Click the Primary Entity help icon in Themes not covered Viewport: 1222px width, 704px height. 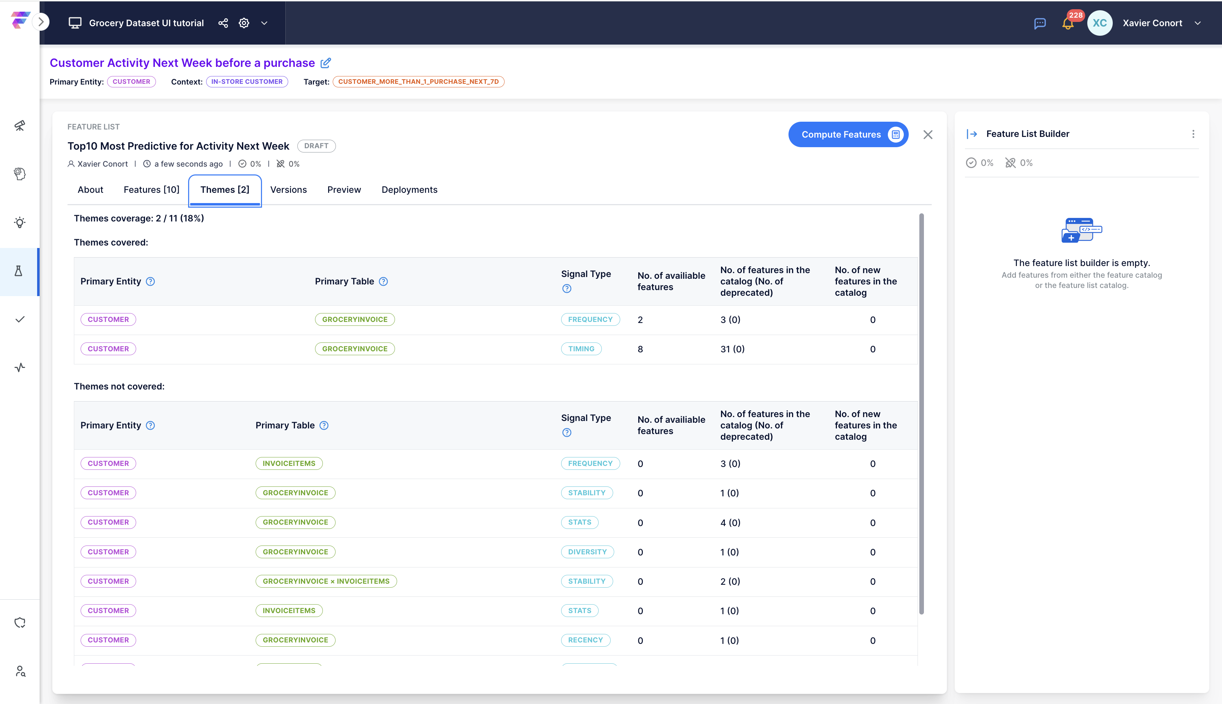[150, 426]
